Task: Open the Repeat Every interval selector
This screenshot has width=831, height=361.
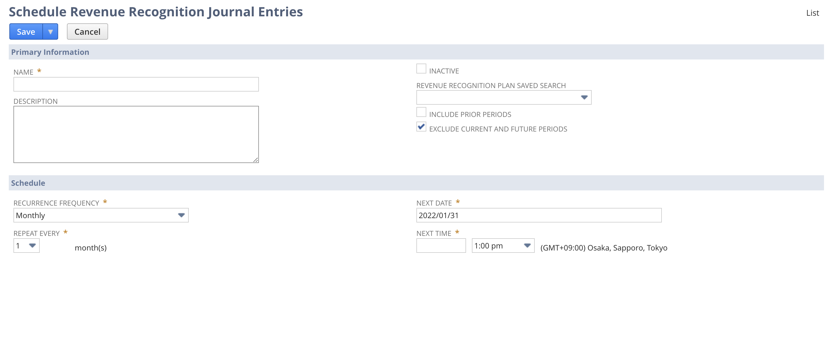Action: [26, 246]
